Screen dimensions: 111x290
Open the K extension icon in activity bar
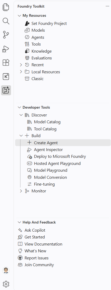click(x=6, y=76)
